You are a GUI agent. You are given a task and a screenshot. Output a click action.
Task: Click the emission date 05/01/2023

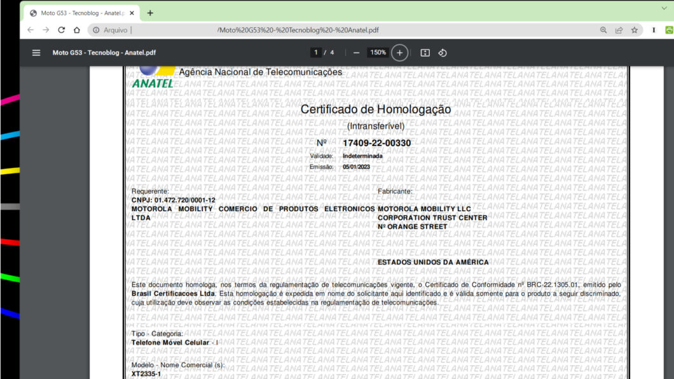pyautogui.click(x=356, y=167)
